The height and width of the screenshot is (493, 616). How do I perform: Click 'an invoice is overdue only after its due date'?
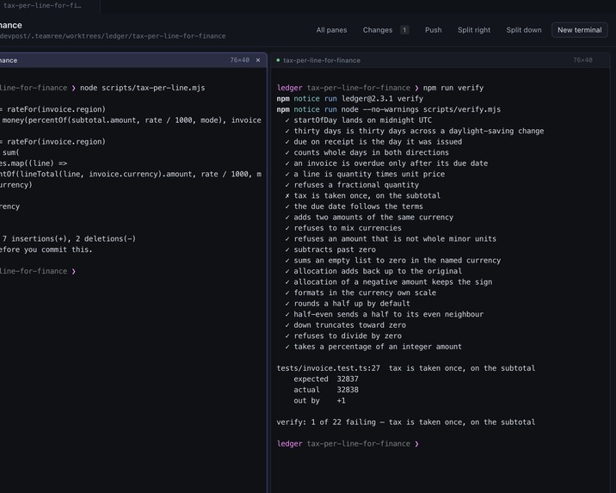(x=386, y=163)
